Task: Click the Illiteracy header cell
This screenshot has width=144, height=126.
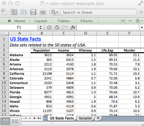Action: click(x=85, y=51)
